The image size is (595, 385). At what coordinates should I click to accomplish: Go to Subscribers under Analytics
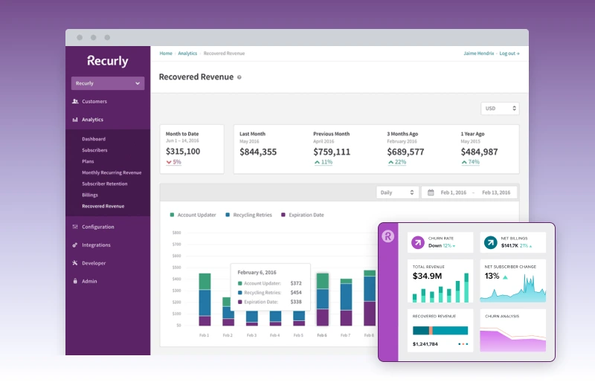[94, 150]
